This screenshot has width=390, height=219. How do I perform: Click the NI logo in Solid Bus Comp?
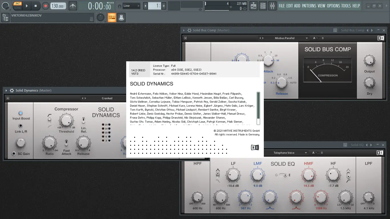point(380,38)
